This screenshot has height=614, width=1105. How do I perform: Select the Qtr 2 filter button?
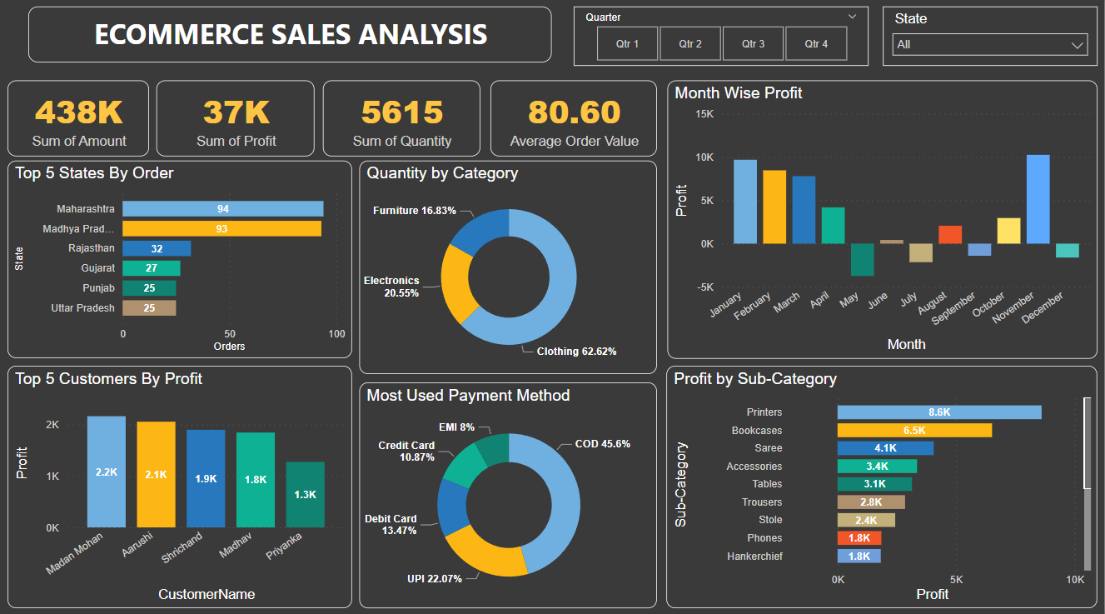[690, 43]
